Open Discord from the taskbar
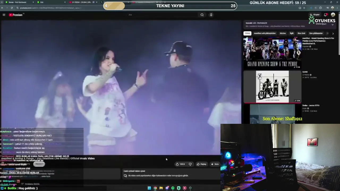340x191 pixels. [x=167, y=188]
